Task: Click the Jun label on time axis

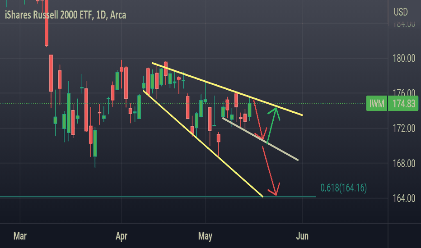Action: tap(302, 236)
